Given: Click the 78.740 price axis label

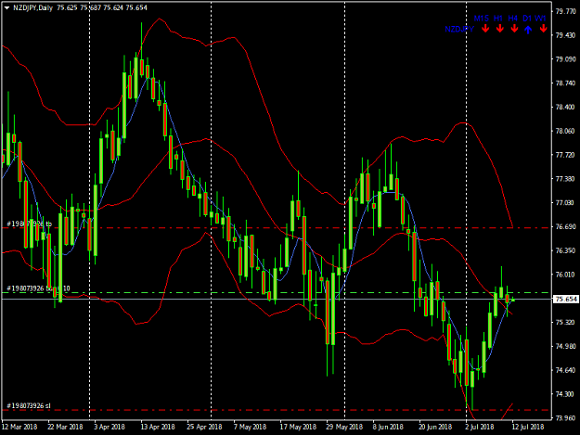Looking at the screenshot, I should click(x=565, y=83).
